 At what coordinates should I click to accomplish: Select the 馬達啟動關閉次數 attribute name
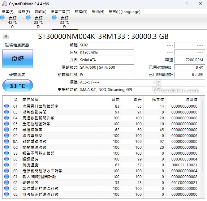coord(38,118)
